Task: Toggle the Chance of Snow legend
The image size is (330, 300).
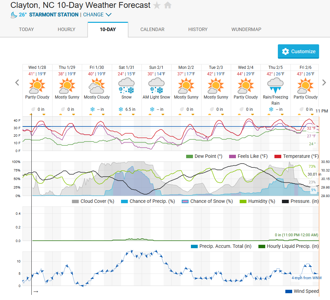Action: pos(185,201)
